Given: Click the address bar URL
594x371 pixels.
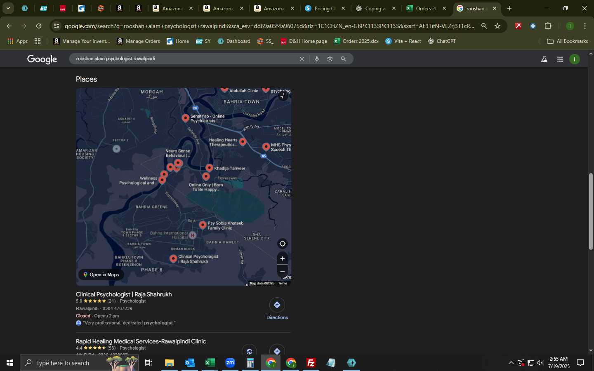Looking at the screenshot, I should [x=269, y=26].
